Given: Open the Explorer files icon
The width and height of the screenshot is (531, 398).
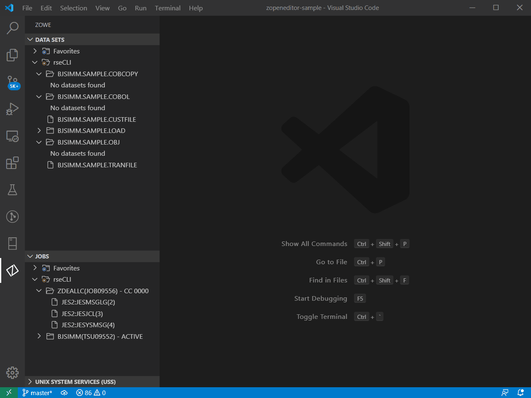Looking at the screenshot, I should tap(12, 55).
